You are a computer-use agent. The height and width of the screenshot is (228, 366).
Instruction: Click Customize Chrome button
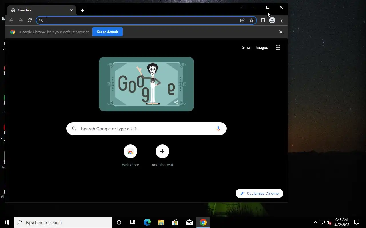coord(259,193)
